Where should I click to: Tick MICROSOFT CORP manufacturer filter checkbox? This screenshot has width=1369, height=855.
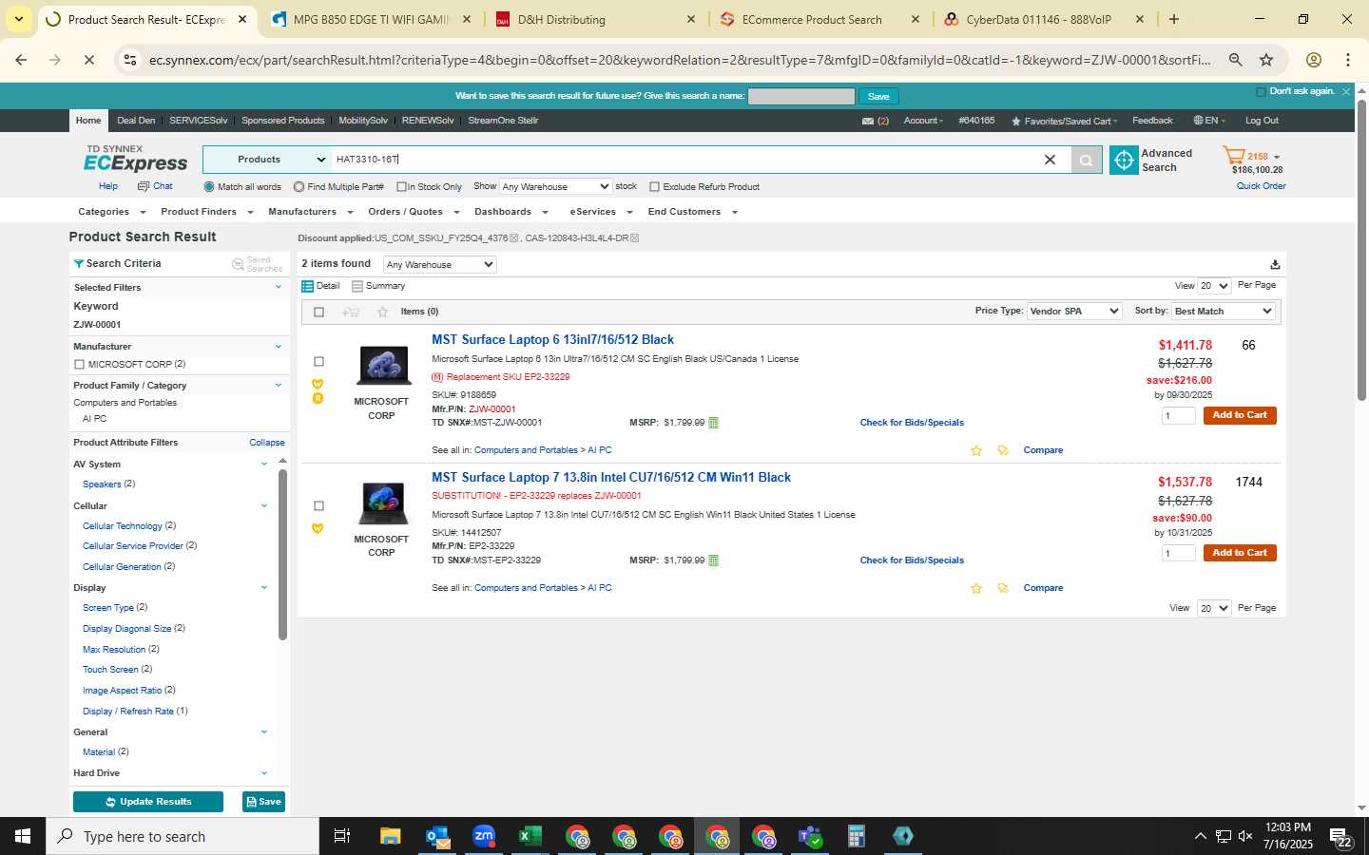tap(79, 365)
